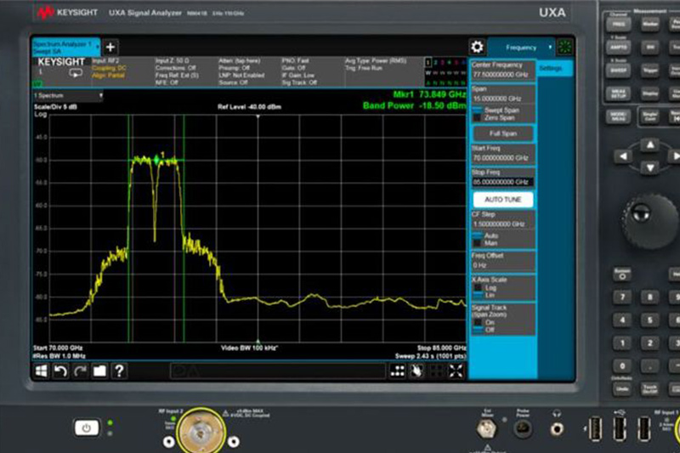Open the settings gear icon
This screenshot has height=453, width=680.
[x=478, y=47]
